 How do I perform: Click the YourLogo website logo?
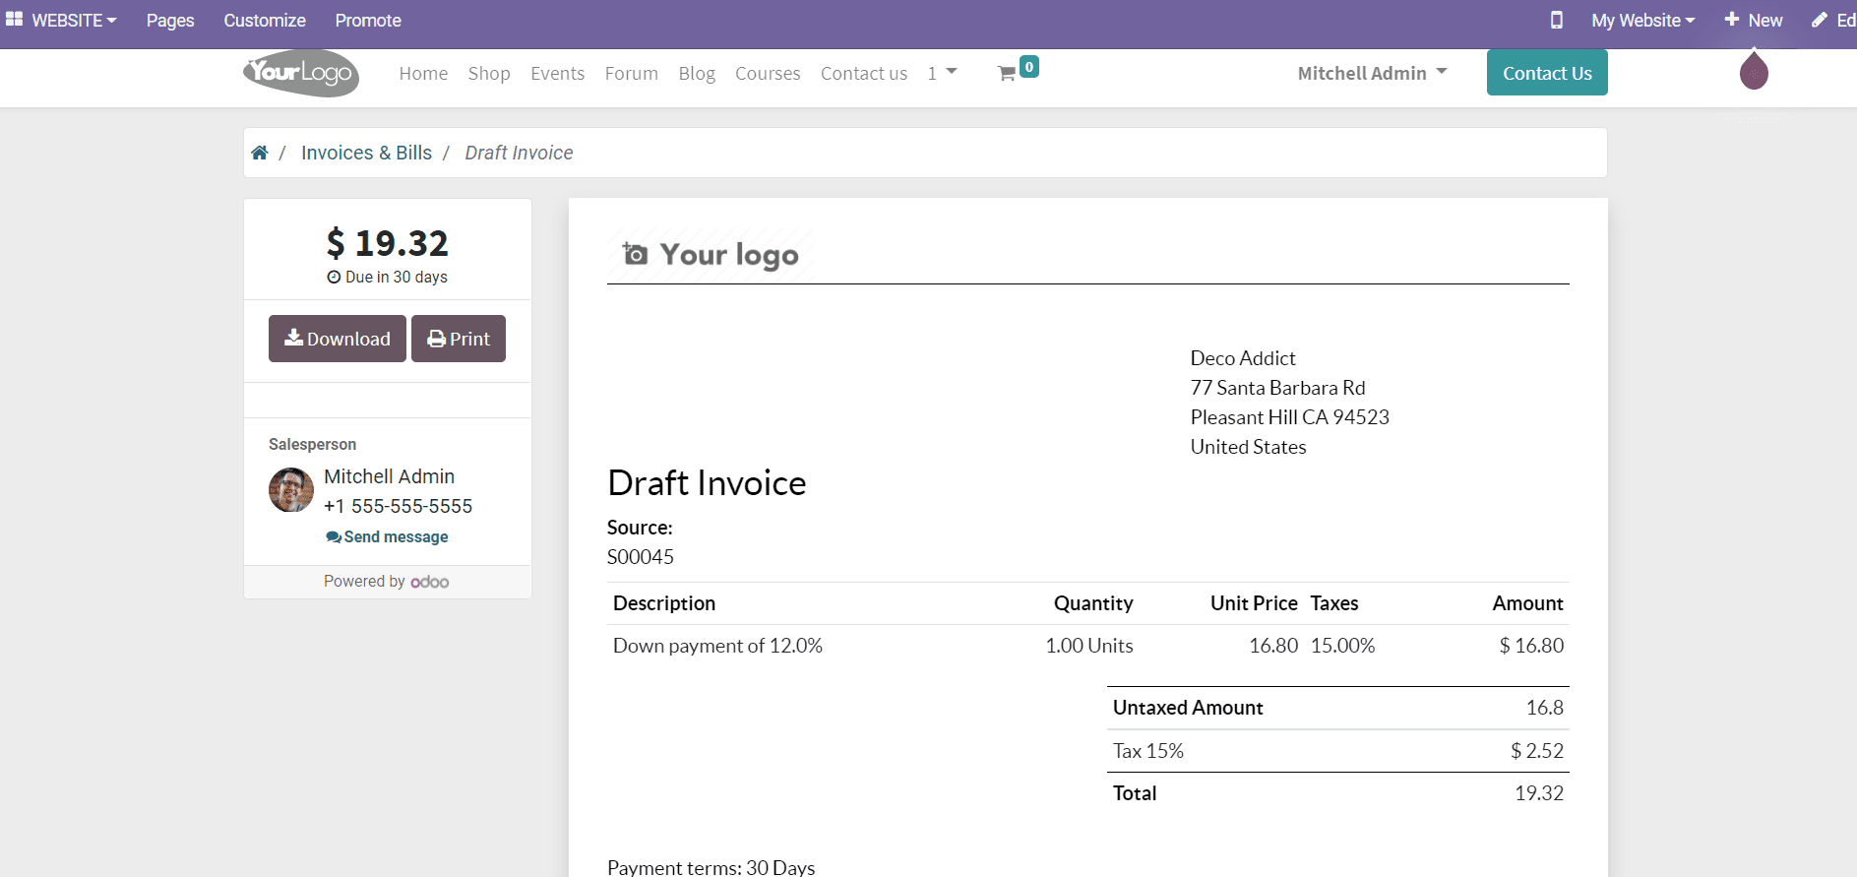[301, 74]
